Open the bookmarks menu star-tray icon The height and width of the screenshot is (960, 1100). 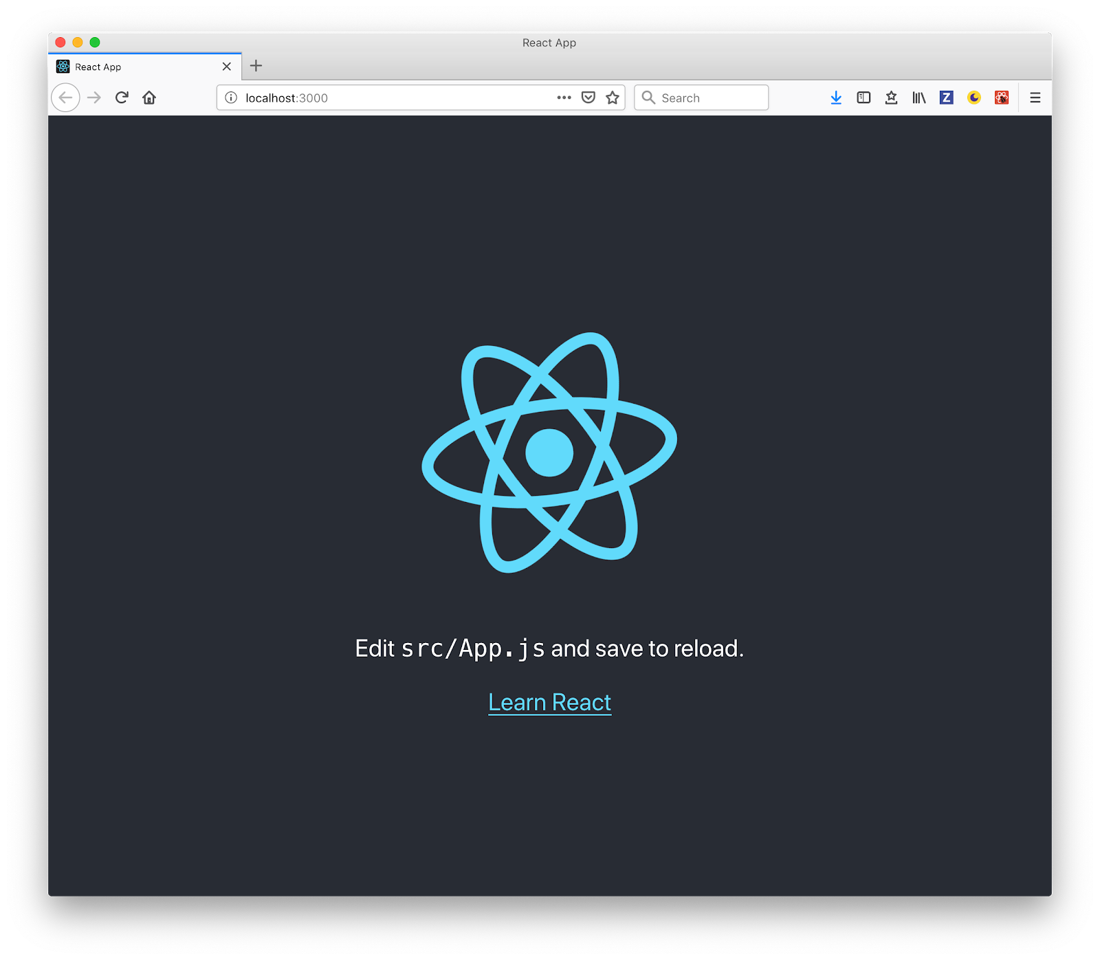tap(891, 98)
